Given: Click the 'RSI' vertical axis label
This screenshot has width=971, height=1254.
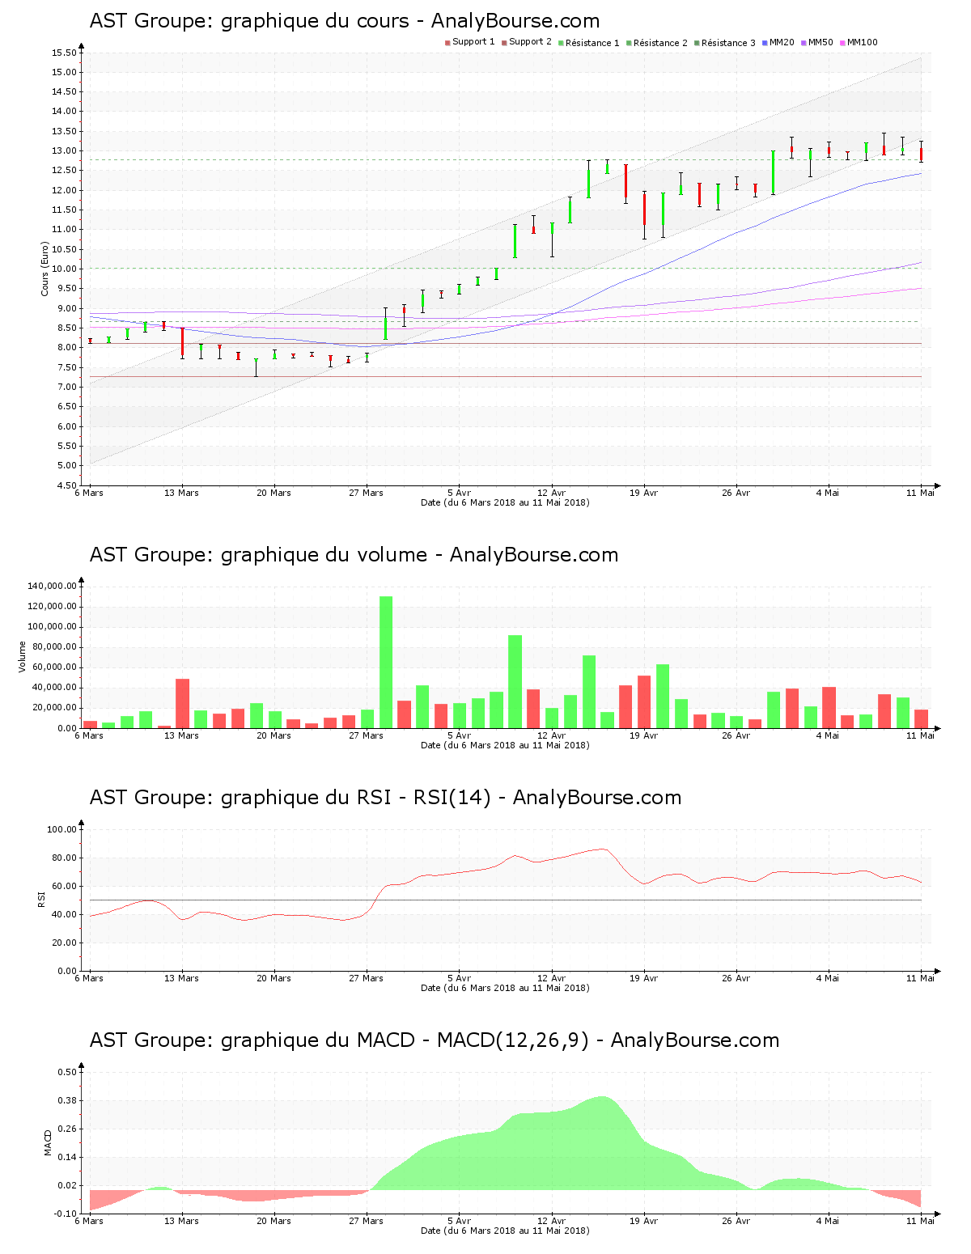Looking at the screenshot, I should tap(41, 900).
